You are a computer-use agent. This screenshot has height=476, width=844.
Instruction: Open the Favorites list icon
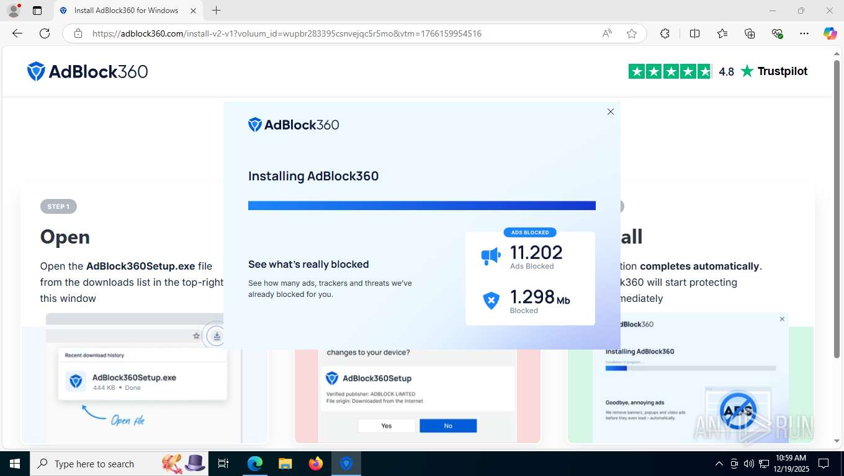pos(722,33)
